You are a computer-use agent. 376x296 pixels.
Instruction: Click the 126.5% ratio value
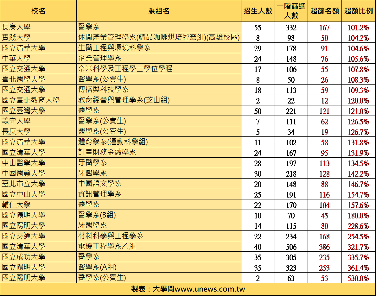pos(359,122)
